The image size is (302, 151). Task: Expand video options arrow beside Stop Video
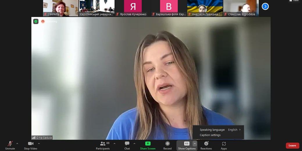(39, 143)
